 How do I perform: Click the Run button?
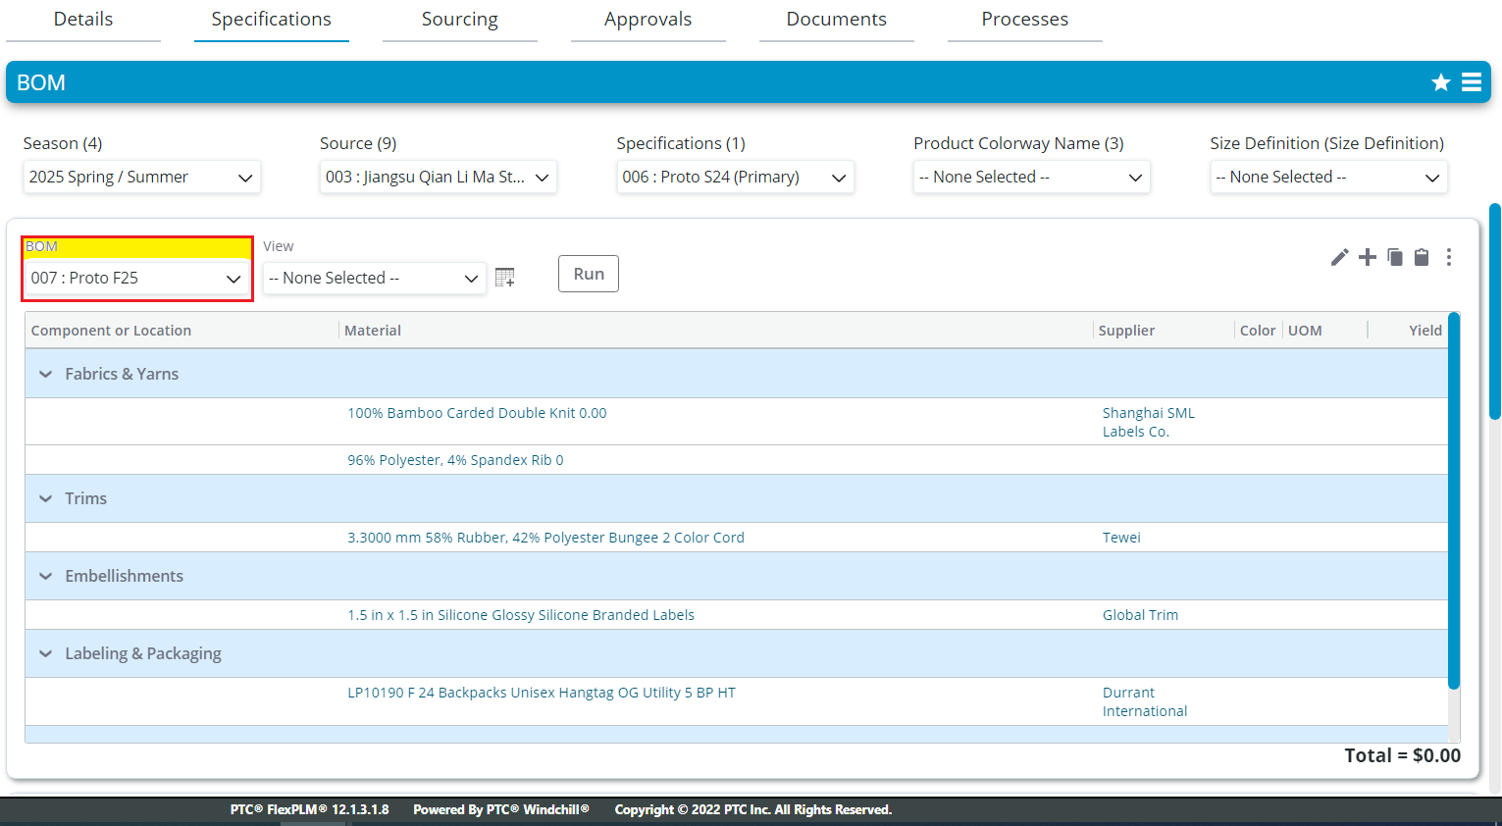click(x=589, y=274)
